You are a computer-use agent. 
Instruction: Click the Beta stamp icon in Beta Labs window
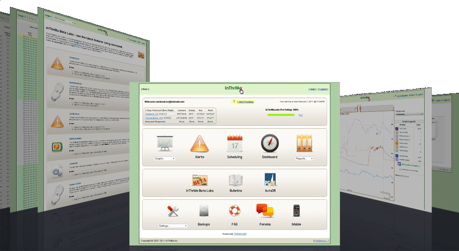coord(141,55)
